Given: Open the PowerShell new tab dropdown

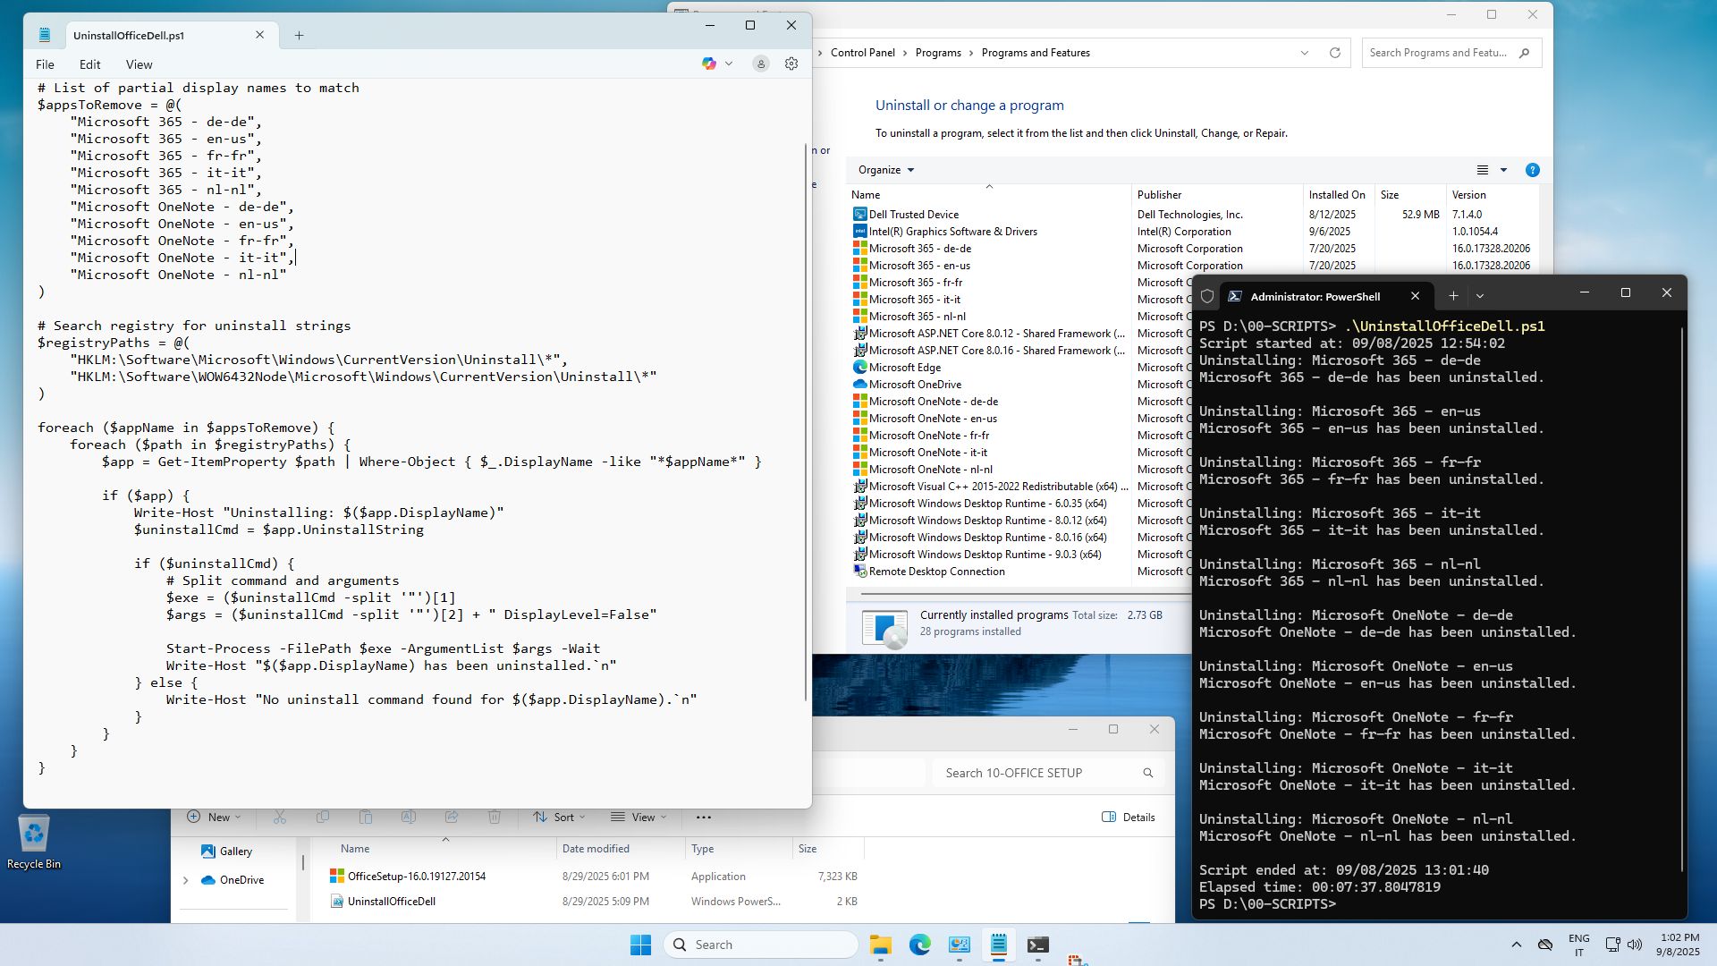Looking at the screenshot, I should coord(1480,295).
